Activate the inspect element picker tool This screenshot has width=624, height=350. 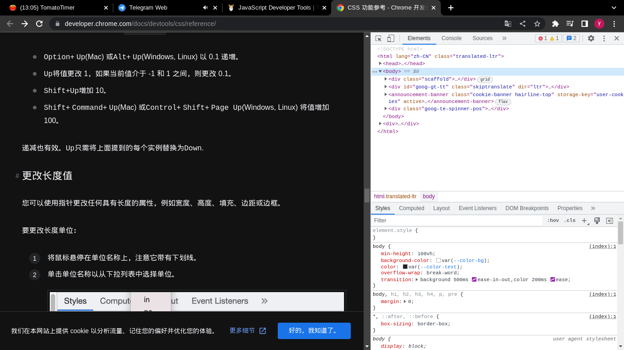[379, 38]
